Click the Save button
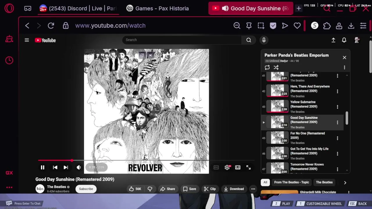This screenshot has height=209, width=372. 189,189
